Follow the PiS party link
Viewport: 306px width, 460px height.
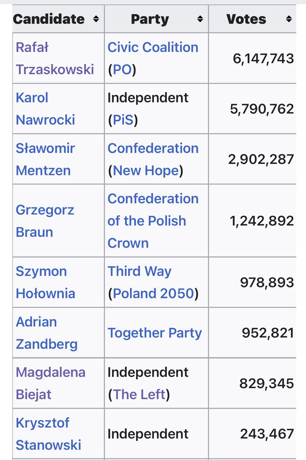point(123,120)
